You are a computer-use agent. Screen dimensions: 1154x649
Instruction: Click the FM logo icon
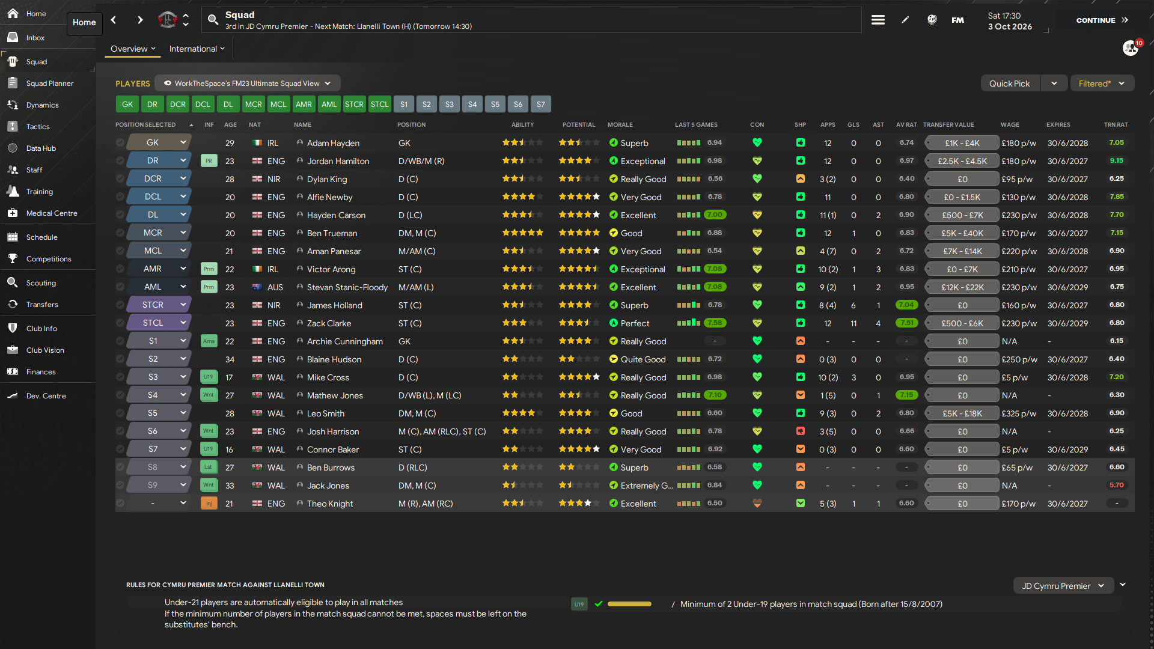pyautogui.click(x=957, y=20)
